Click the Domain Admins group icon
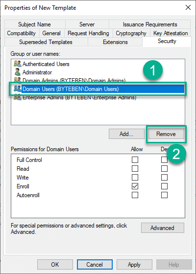The width and height of the screenshot is (196, 274). coord(18,80)
